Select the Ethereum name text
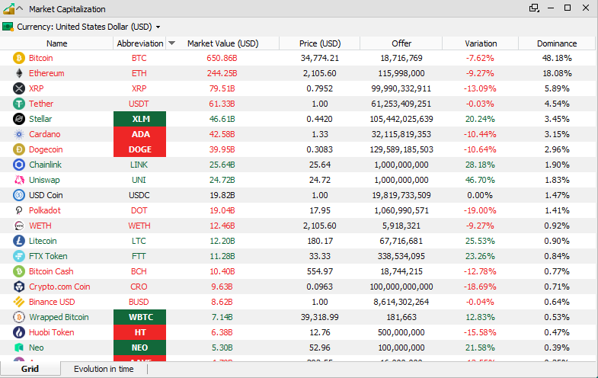This screenshot has height=378, width=598. coord(46,73)
